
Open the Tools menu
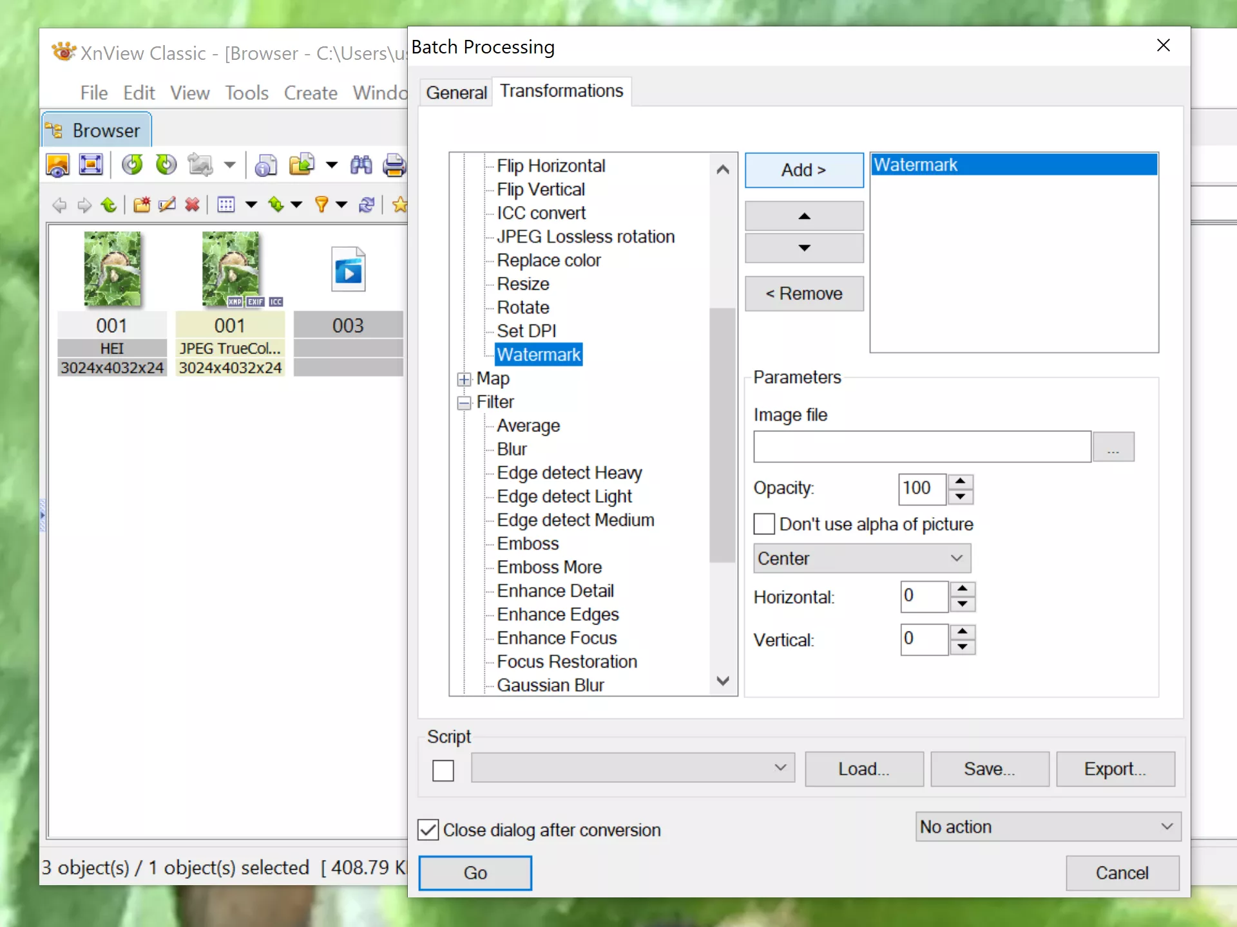246,93
